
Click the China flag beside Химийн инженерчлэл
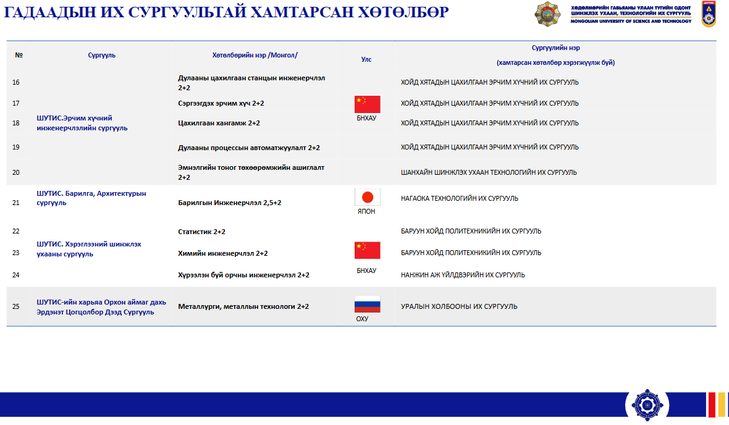click(x=368, y=250)
